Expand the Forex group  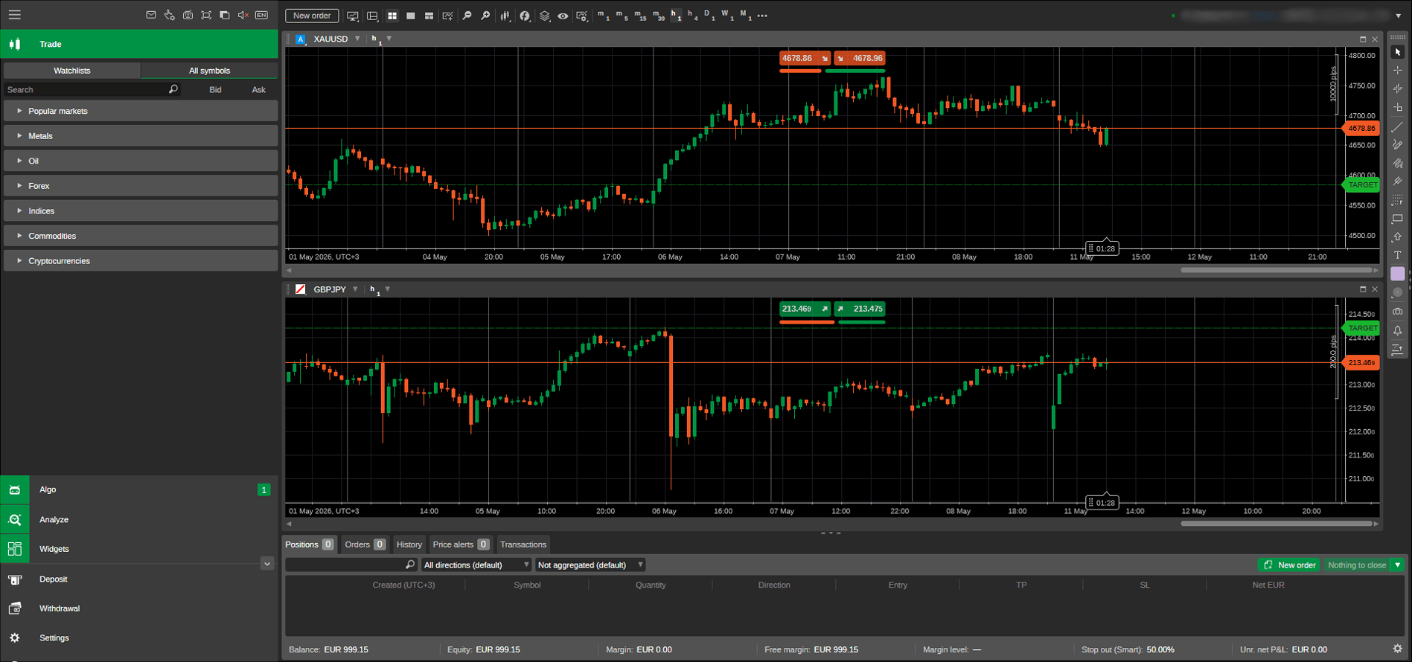pos(141,186)
